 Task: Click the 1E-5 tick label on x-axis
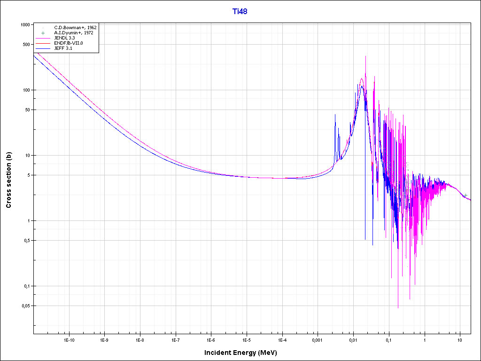(x=246, y=339)
